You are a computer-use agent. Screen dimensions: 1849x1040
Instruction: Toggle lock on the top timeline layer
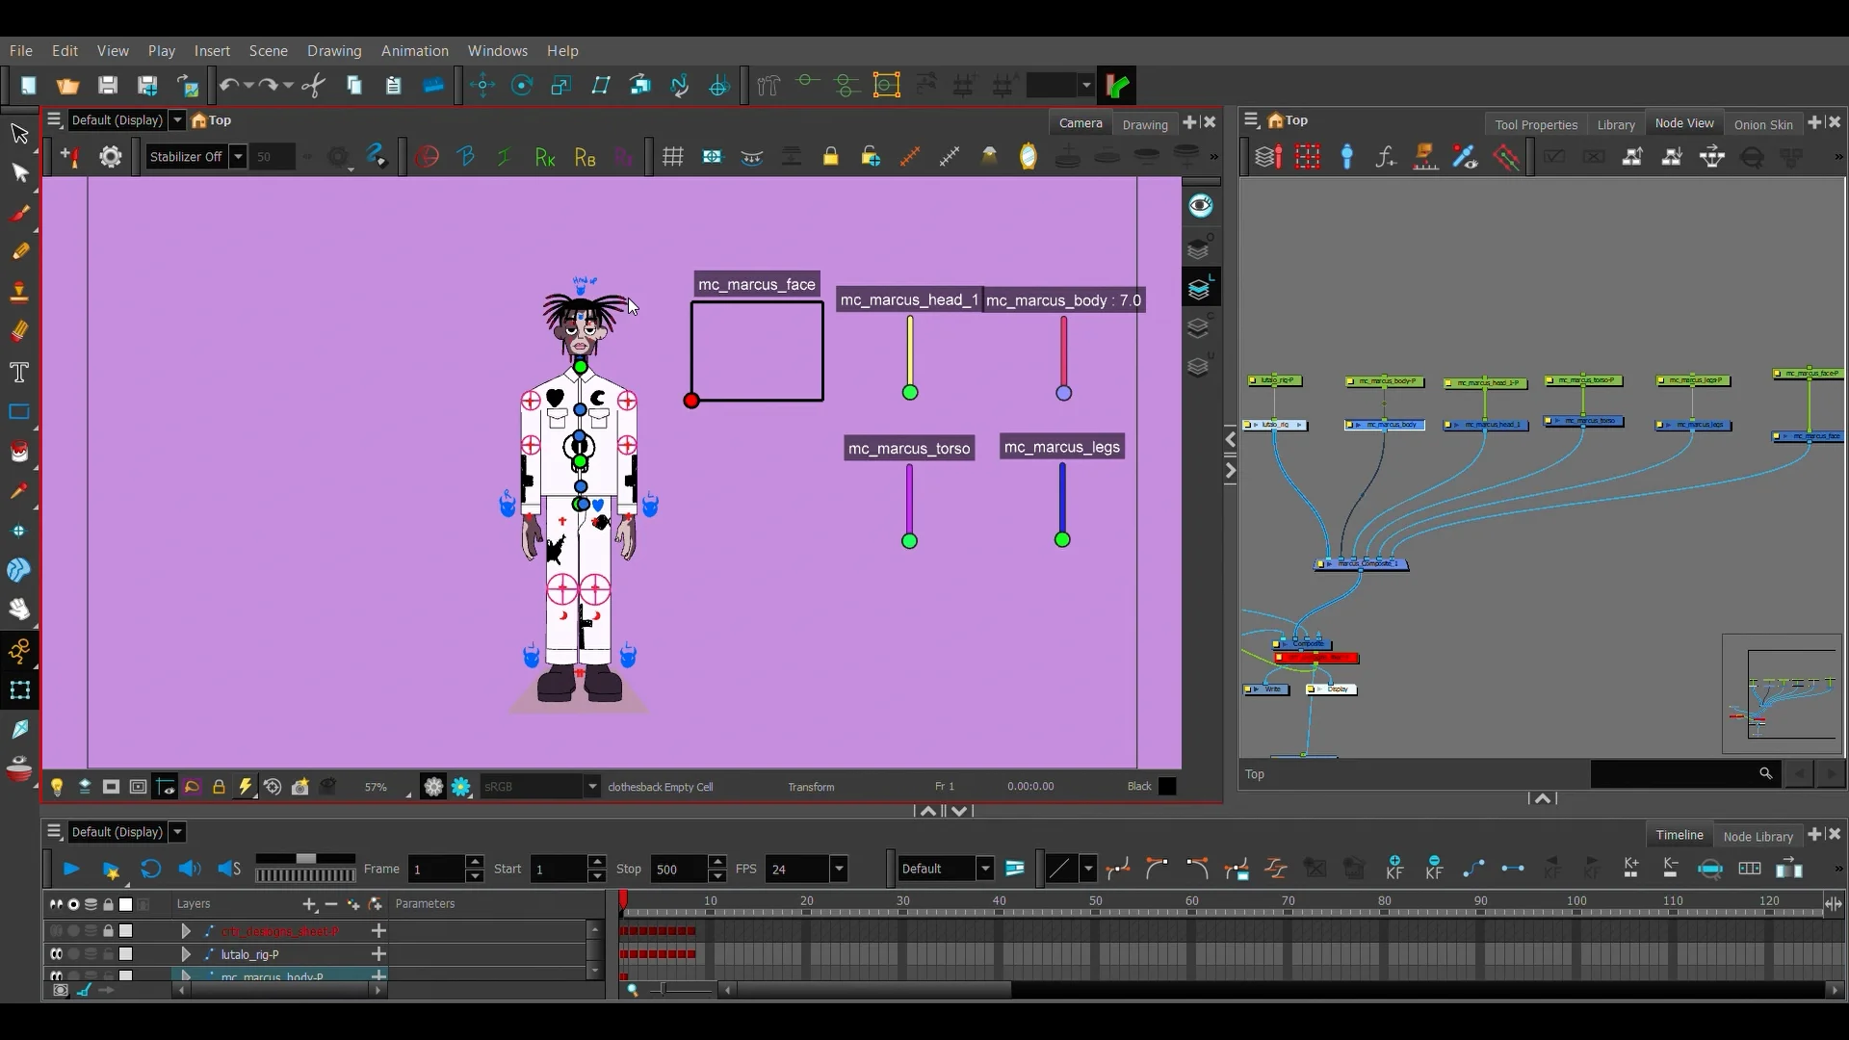tap(108, 931)
